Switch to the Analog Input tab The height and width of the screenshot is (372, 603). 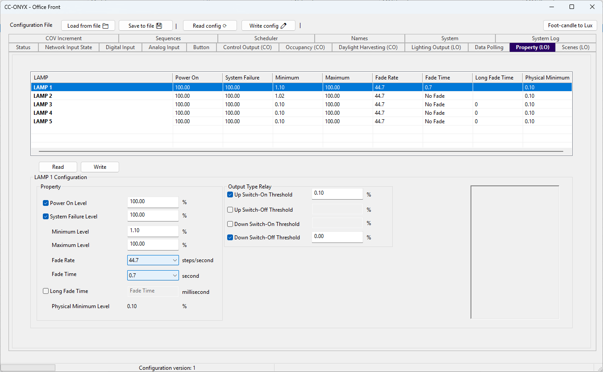click(x=164, y=47)
